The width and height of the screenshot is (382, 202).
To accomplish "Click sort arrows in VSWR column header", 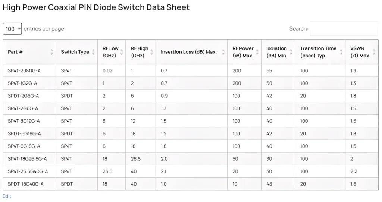I will click(374, 52).
